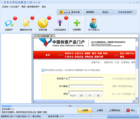Select the 编辑待发内容 notepad icon

(26, 23)
